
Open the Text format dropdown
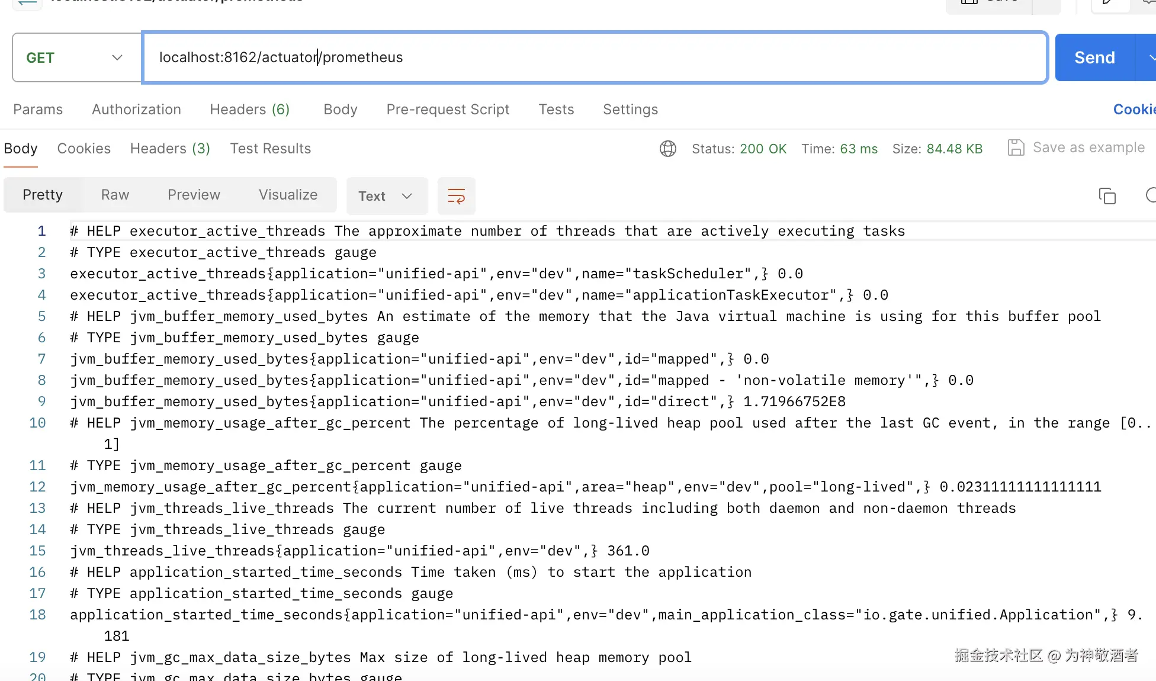click(x=386, y=196)
